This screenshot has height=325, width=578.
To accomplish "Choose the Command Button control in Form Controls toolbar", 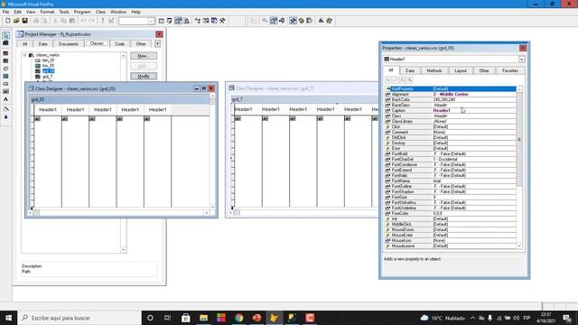I will pos(6,84).
